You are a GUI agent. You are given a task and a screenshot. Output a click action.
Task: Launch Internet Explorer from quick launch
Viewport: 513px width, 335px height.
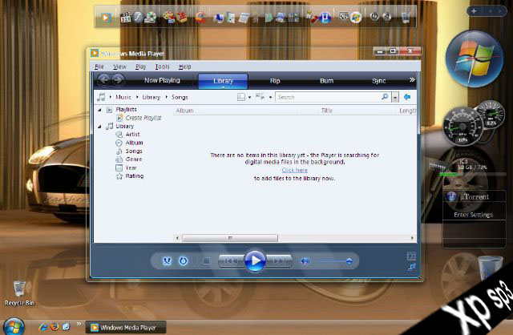pyautogui.click(x=42, y=326)
